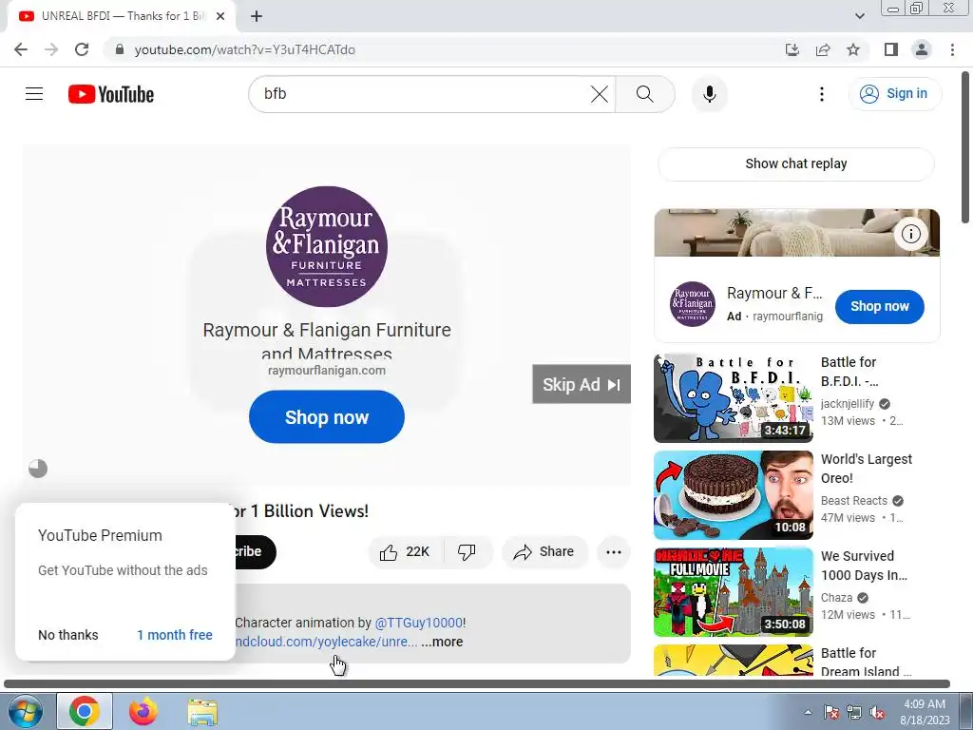The height and width of the screenshot is (730, 973).
Task: Open Action Center flag icon
Action: pos(831,713)
